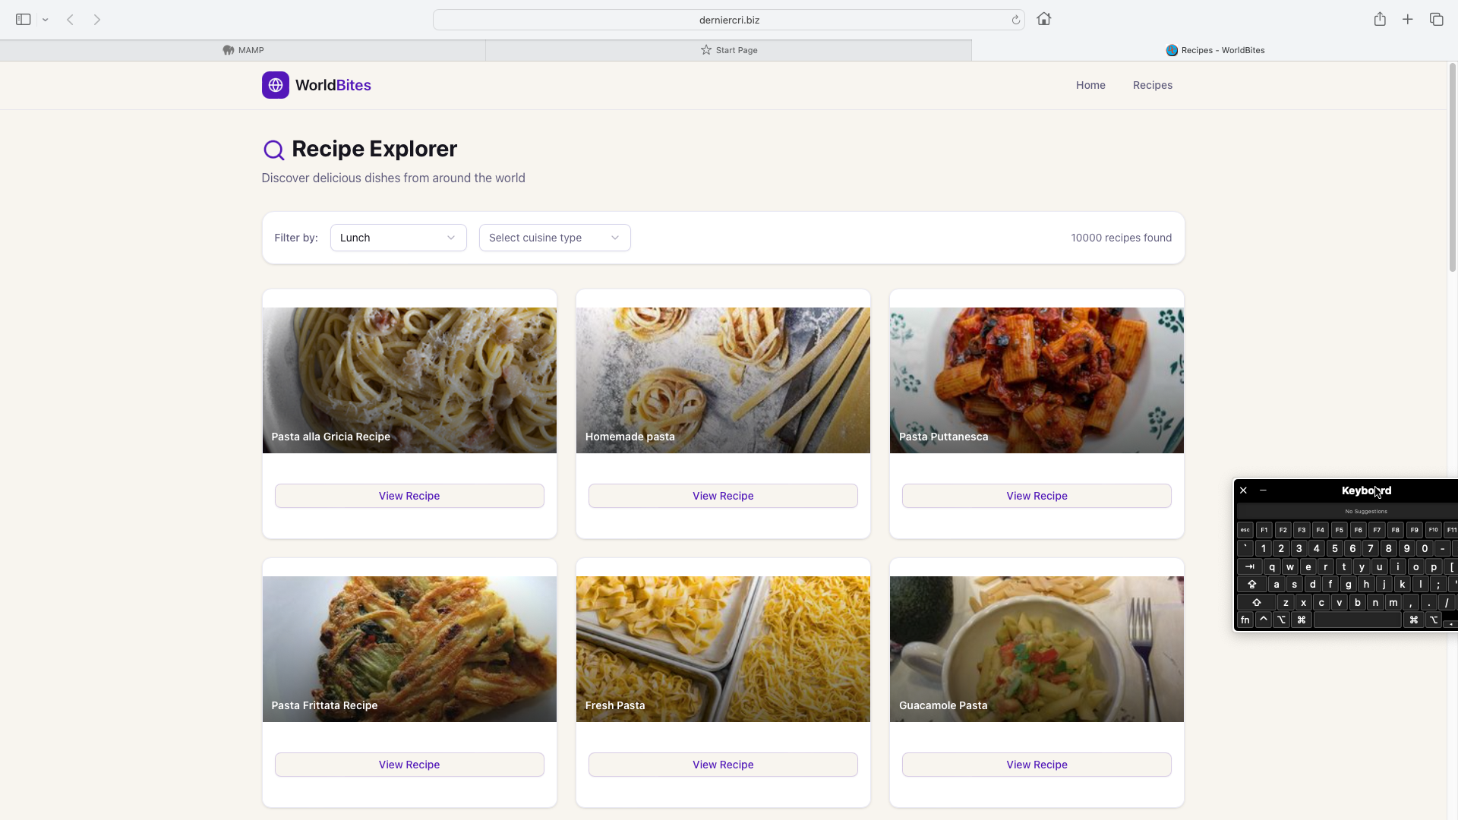Tap the backtick key on on-screen keyboard
The height and width of the screenshot is (820, 1458).
point(1245,548)
